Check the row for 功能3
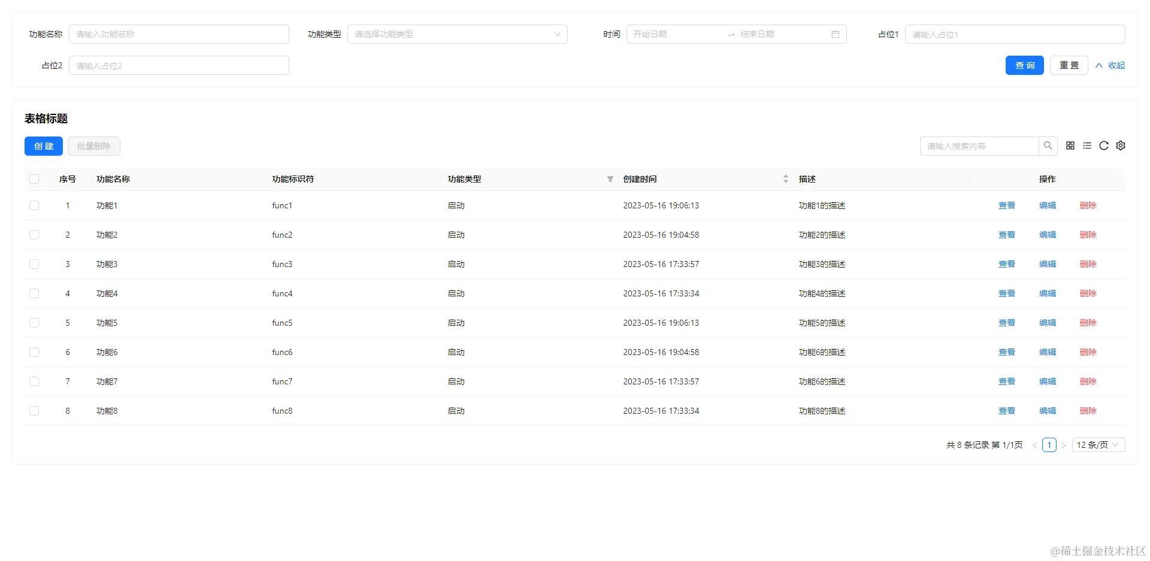 click(34, 264)
